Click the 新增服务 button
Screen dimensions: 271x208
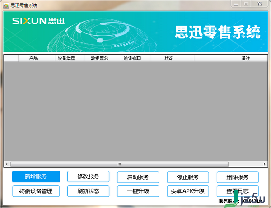(36, 176)
